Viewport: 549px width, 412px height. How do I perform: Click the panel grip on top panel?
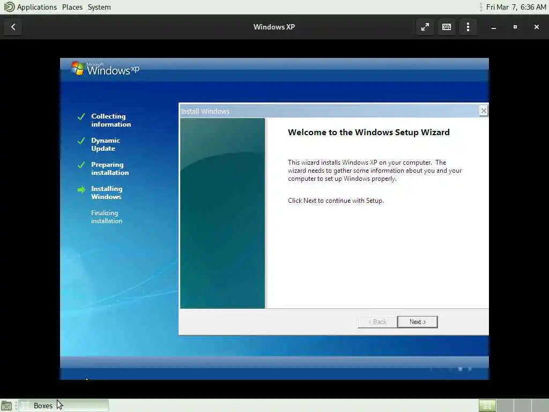tap(480, 7)
